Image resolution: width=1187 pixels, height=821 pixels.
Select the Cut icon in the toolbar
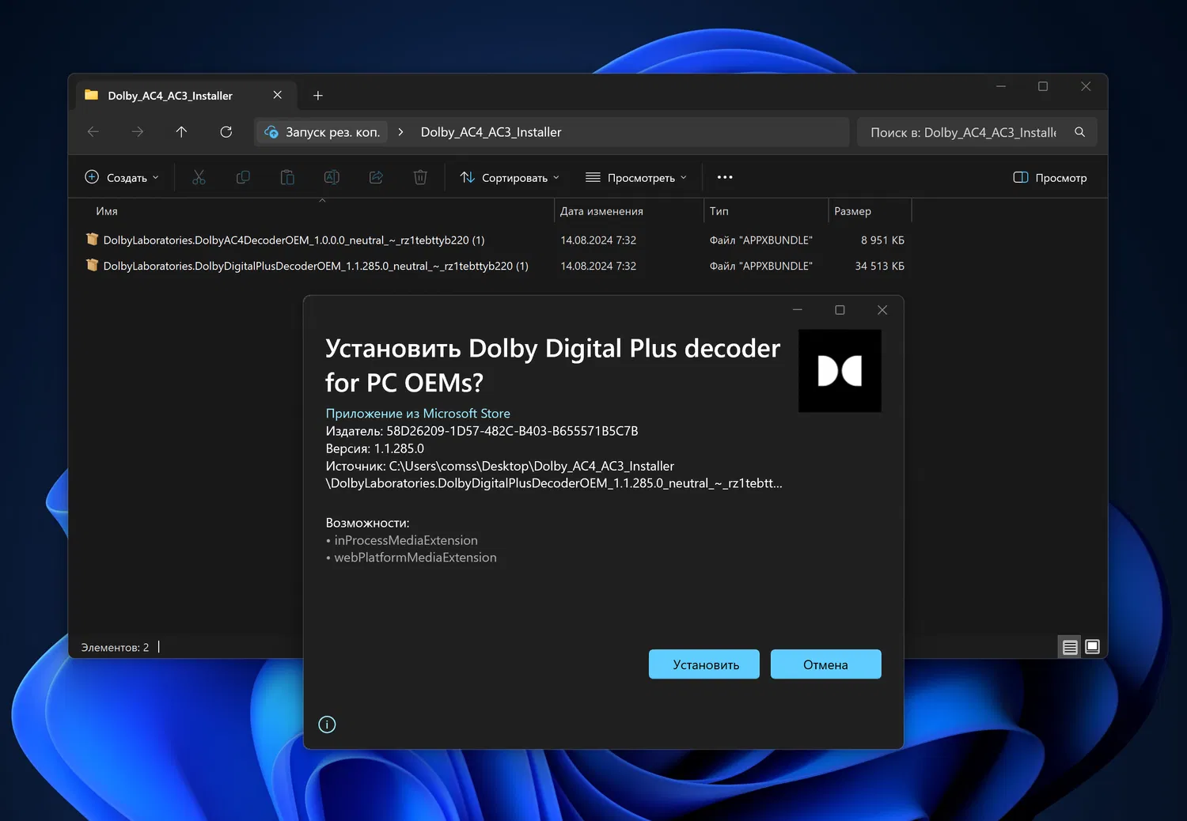199,177
